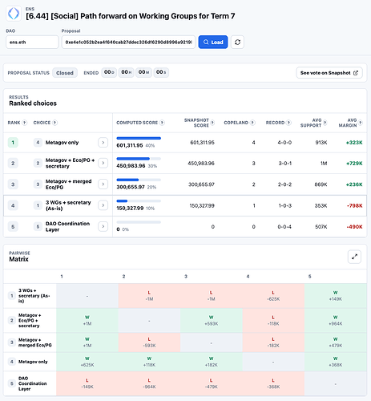The height and width of the screenshot is (401, 371).
Task: Click matrix row label Metagov only
Action: tap(33, 362)
